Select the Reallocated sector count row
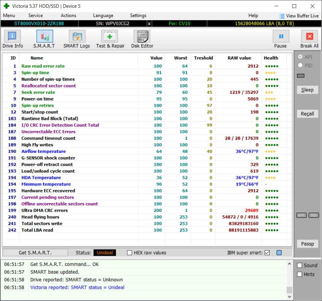This screenshot has height=301, width=322. click(147, 86)
